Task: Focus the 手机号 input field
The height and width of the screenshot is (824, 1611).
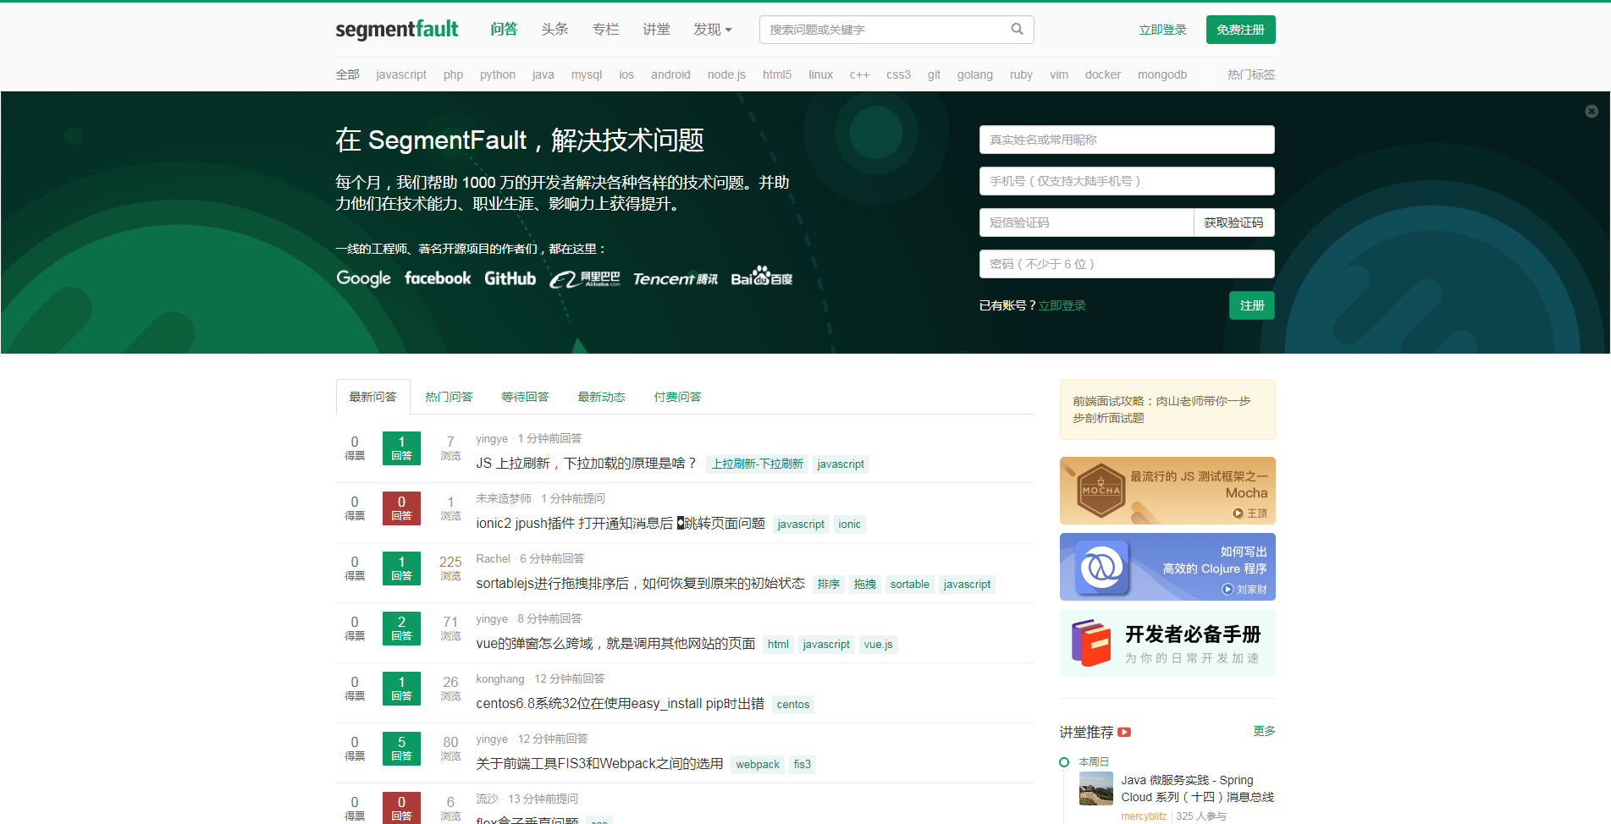Action: click(x=1127, y=181)
